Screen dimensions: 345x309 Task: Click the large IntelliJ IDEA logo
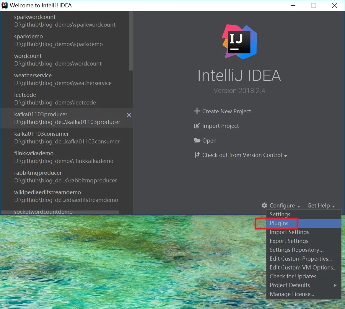tap(239, 42)
